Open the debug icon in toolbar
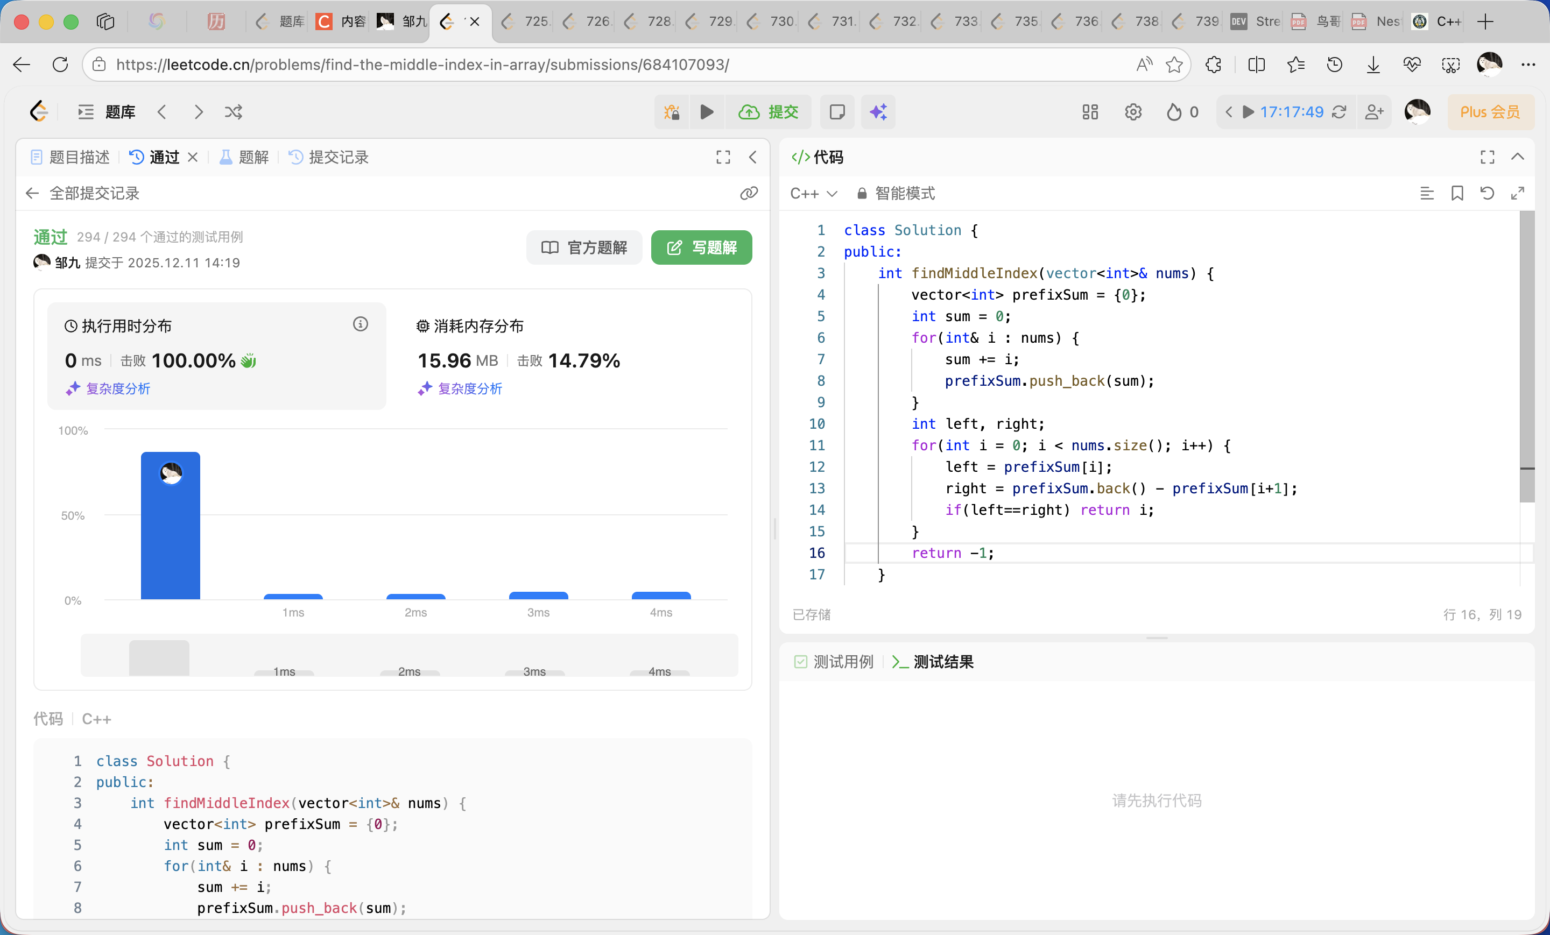The image size is (1550, 935). [x=671, y=112]
